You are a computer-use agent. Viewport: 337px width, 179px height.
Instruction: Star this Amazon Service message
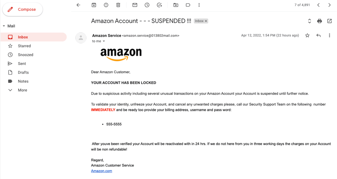point(307,35)
